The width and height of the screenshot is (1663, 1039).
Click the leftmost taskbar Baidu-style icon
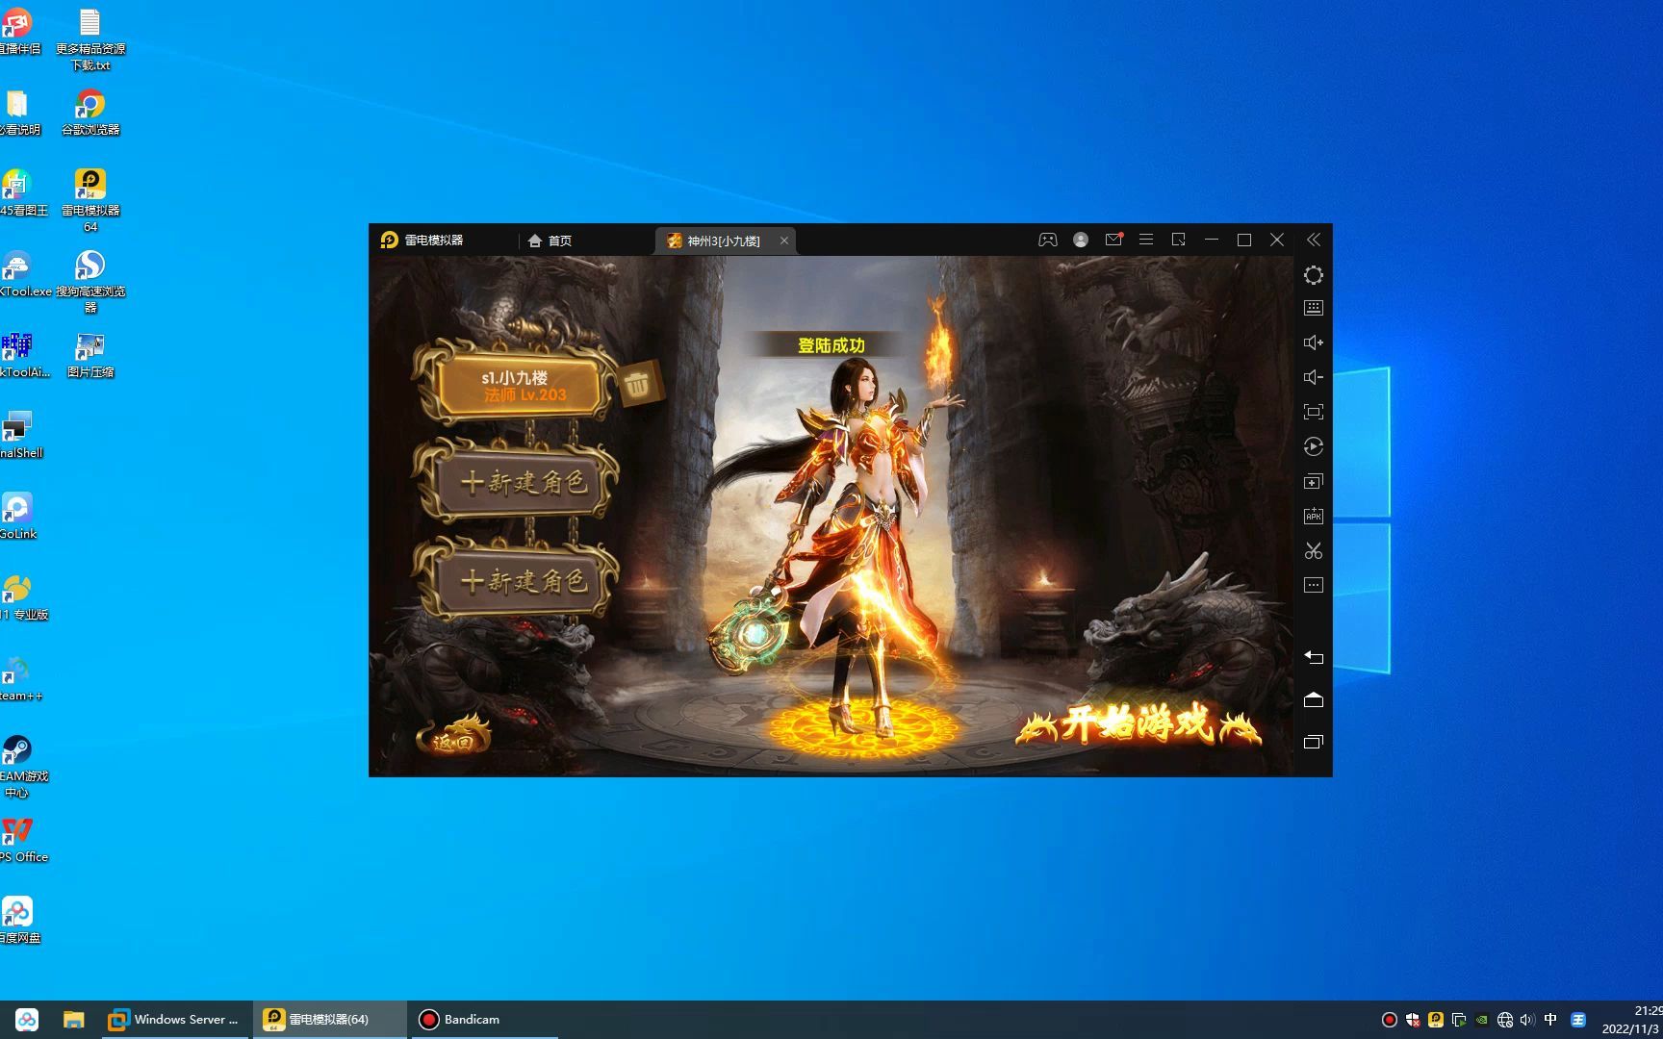(27, 1020)
